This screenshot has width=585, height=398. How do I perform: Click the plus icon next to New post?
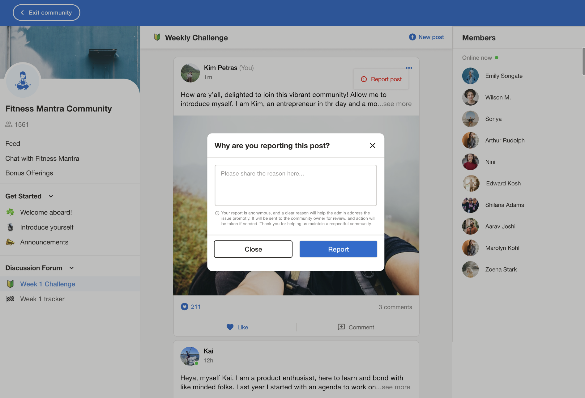[412, 37]
